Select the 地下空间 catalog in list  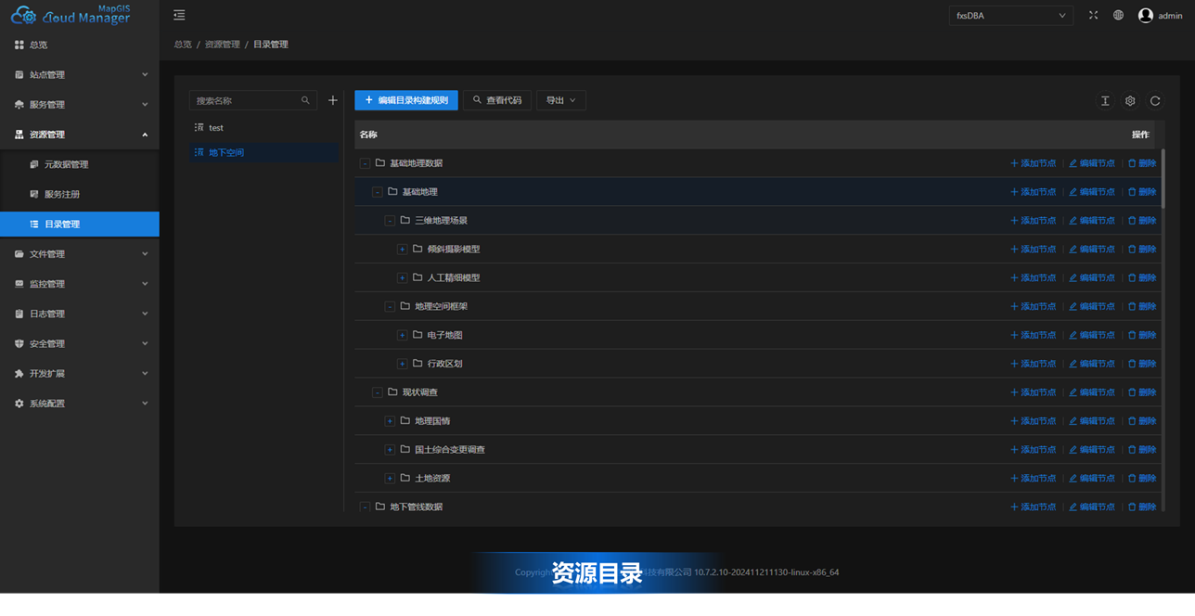click(x=263, y=152)
